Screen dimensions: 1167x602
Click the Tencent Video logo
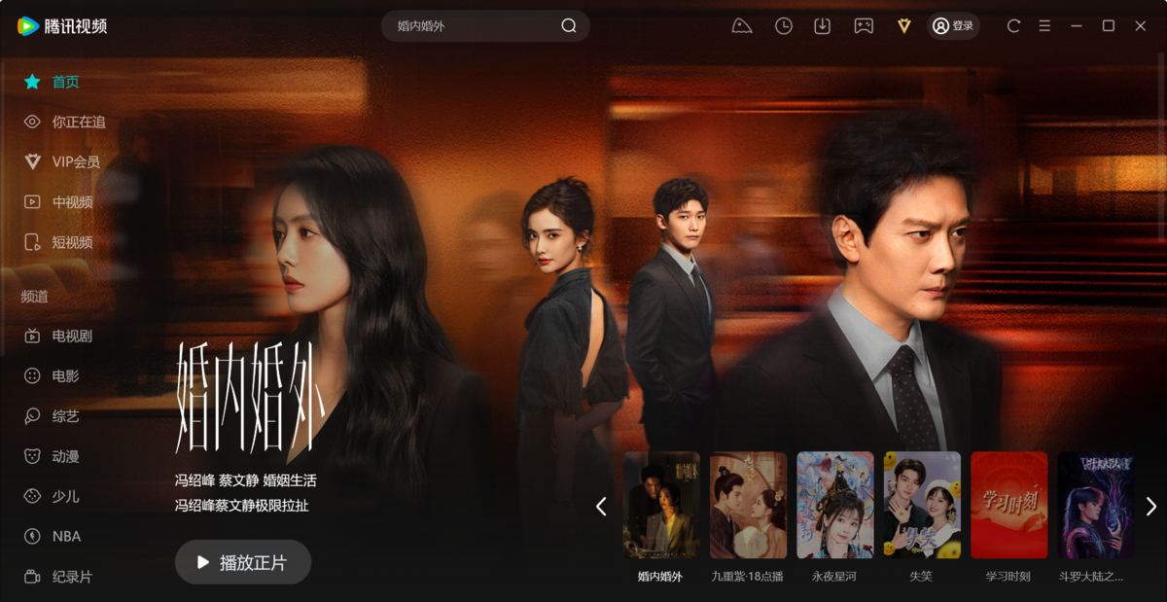point(62,26)
